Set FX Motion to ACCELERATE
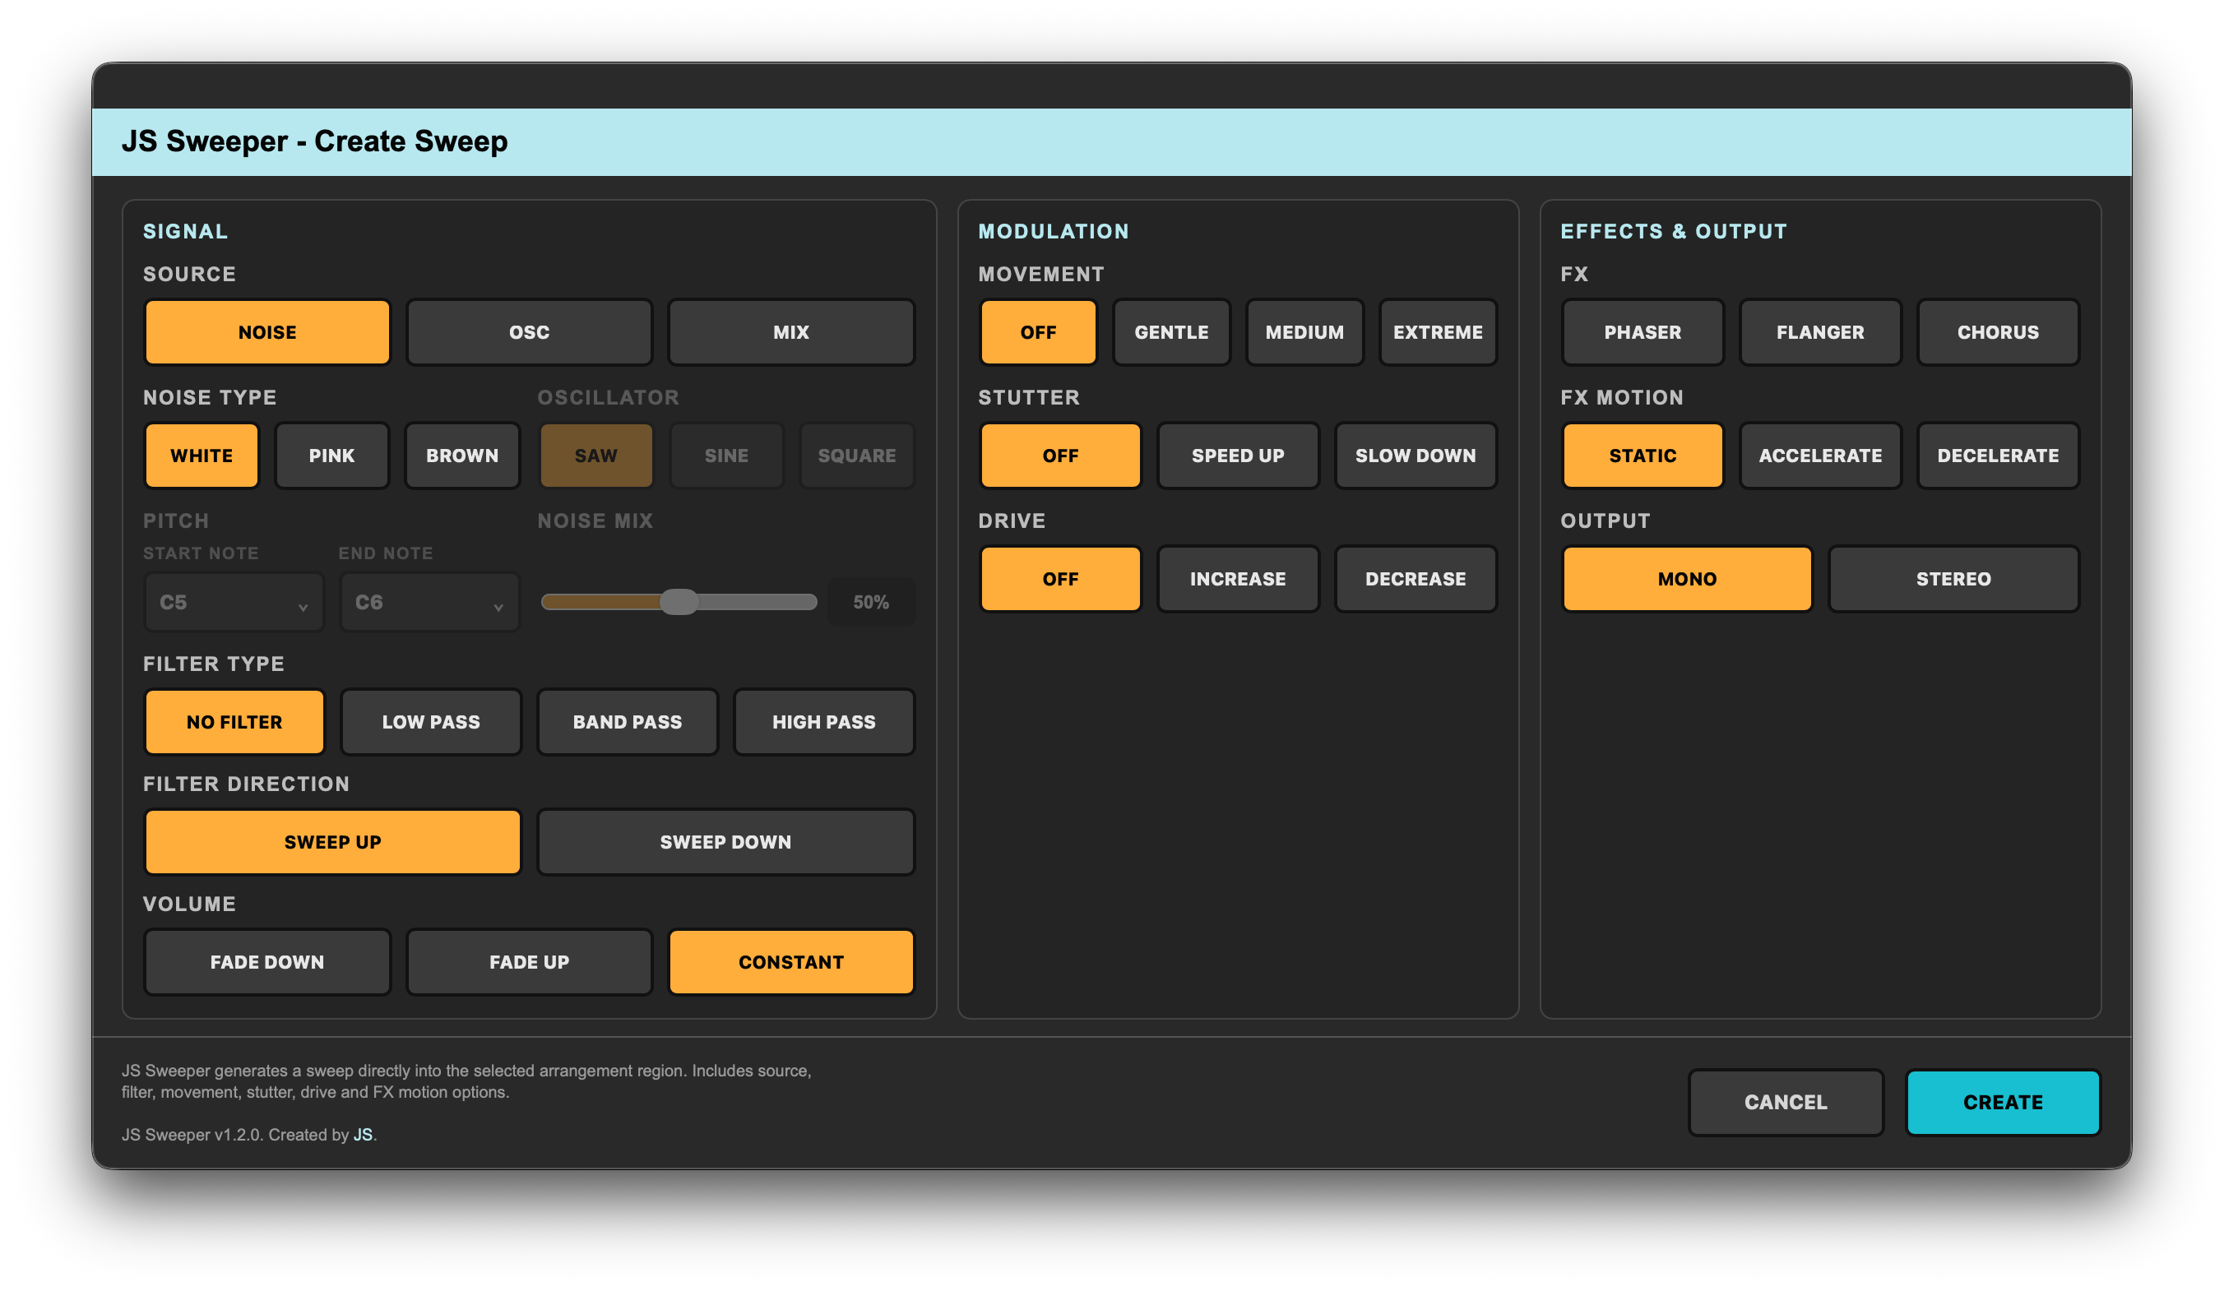The width and height of the screenshot is (2224, 1291). coord(1820,456)
